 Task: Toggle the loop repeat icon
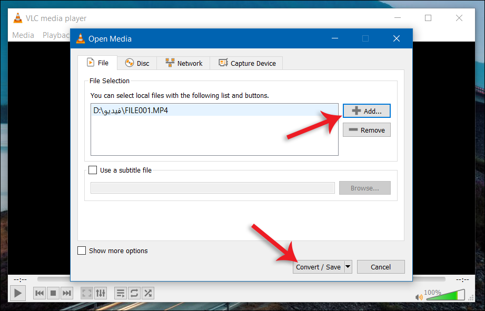134,293
